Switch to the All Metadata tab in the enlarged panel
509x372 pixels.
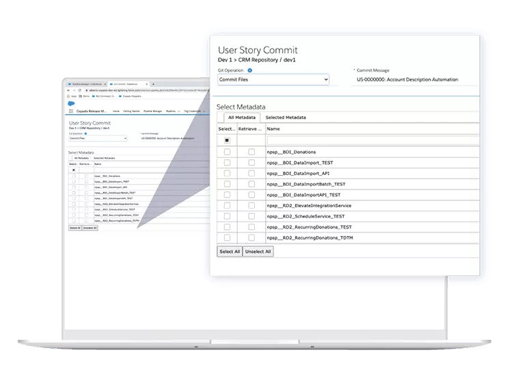point(242,118)
